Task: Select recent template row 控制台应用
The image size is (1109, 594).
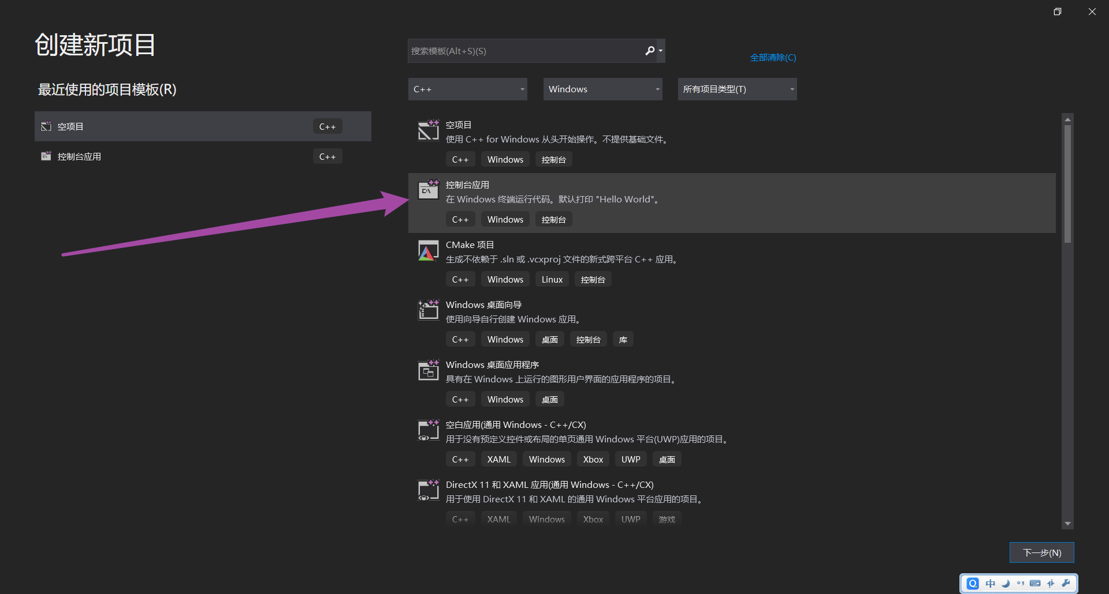Action: coord(203,156)
